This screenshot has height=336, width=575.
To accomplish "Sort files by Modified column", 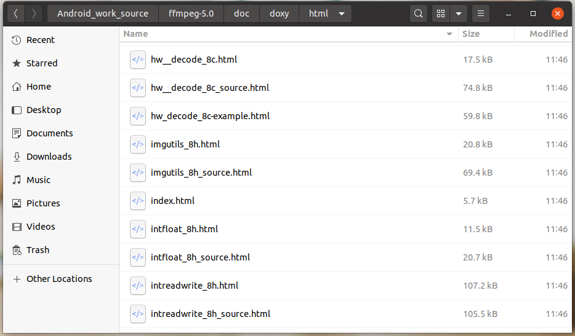I will tap(548, 34).
